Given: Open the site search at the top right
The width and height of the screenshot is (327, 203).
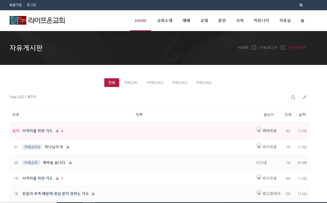Looking at the screenshot, I should coord(301,5).
